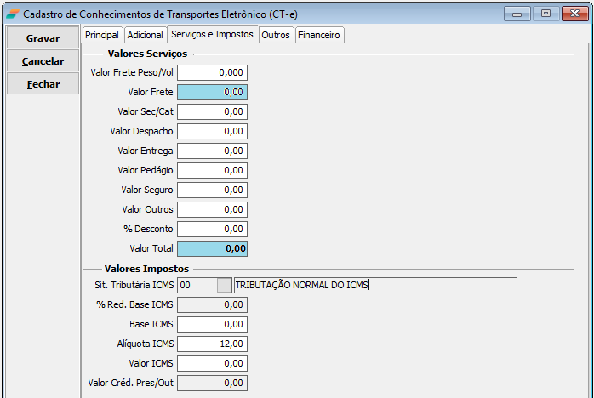Click the Valor Frete Peso/Vol field
Image resolution: width=594 pixels, height=398 pixels.
pos(212,72)
